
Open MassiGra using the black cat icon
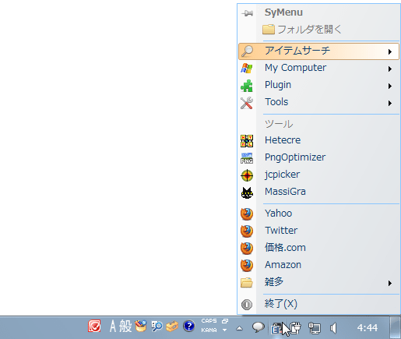247,192
